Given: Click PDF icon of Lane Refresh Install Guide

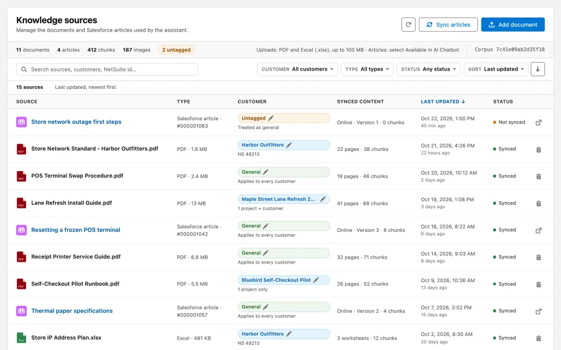Looking at the screenshot, I should (21, 203).
